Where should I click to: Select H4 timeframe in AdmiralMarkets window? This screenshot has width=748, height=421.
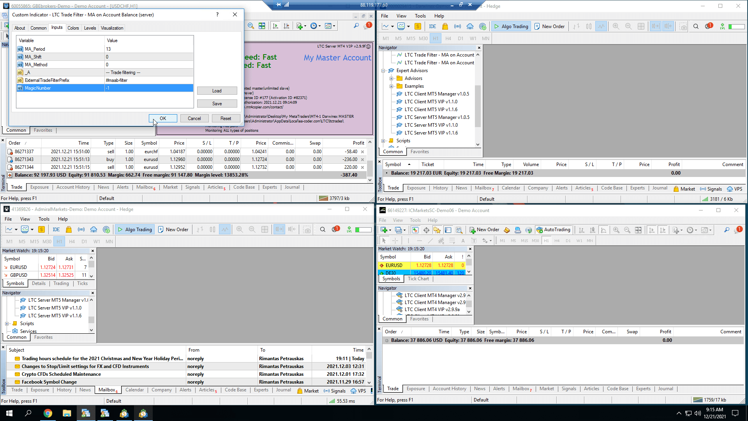(72, 242)
